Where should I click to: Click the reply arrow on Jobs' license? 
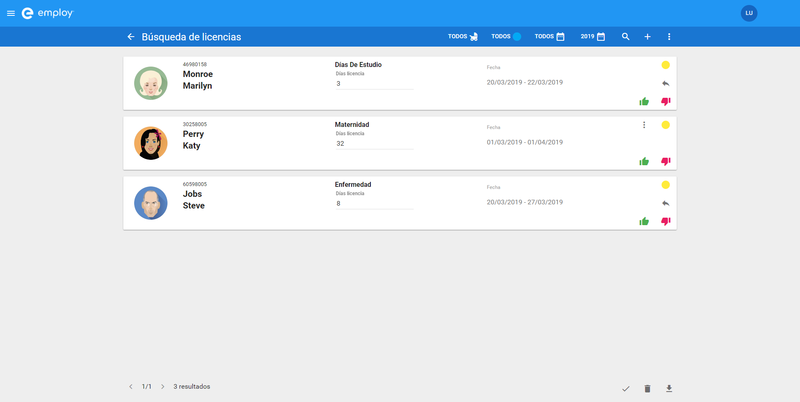[x=665, y=203]
